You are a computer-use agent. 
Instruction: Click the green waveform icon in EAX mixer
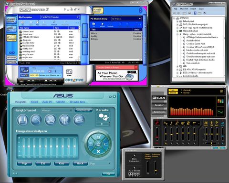point(220,112)
